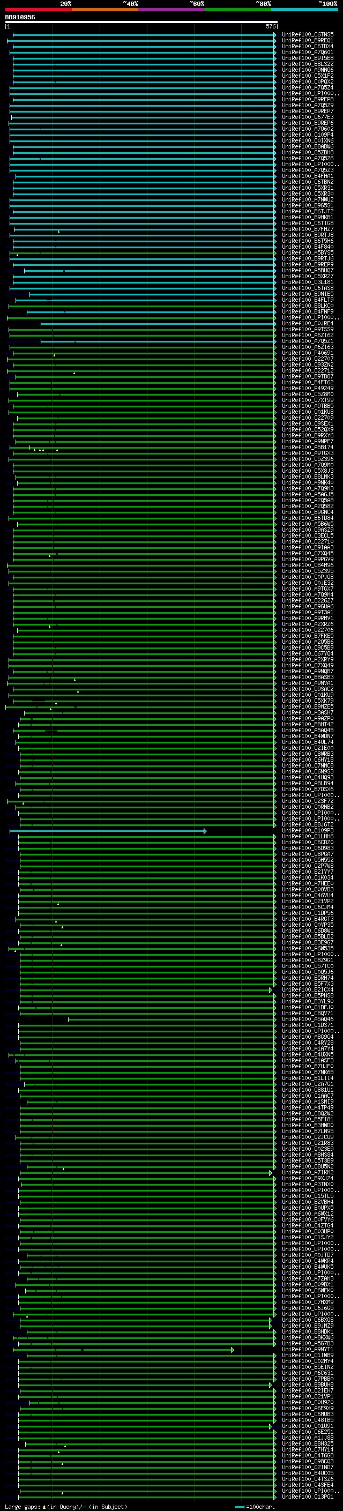Click the green ~80% identity legend bar
This screenshot has width=343, height=1511.
coord(238,10)
